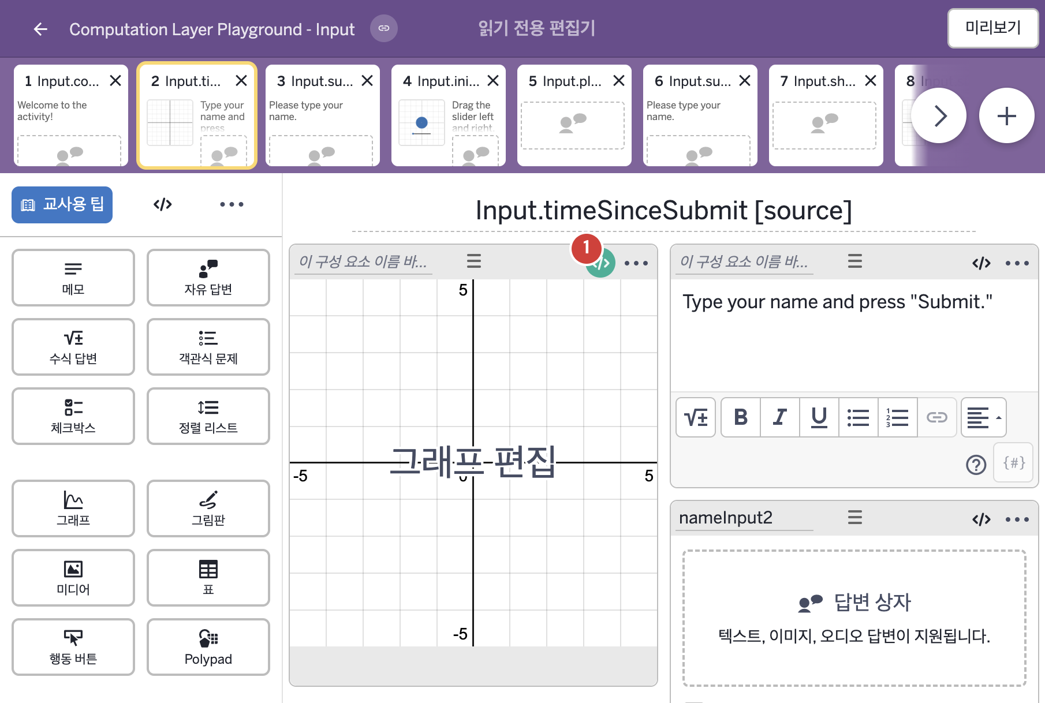
Task: Open note component script editor icon
Action: tap(981, 263)
